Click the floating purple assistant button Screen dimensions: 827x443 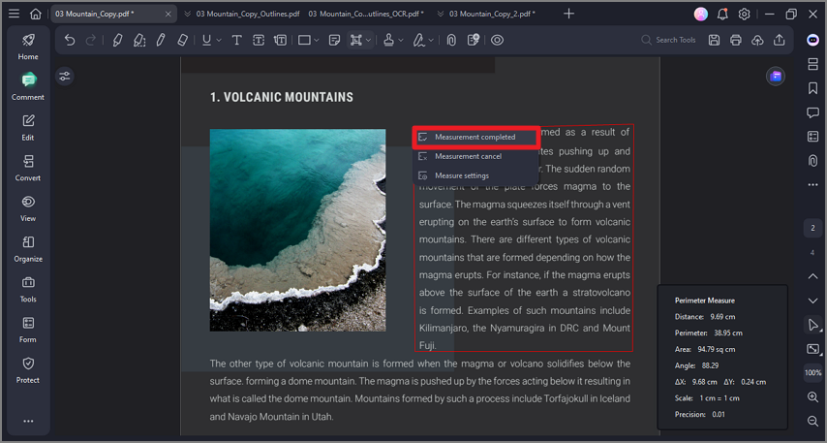(x=776, y=77)
